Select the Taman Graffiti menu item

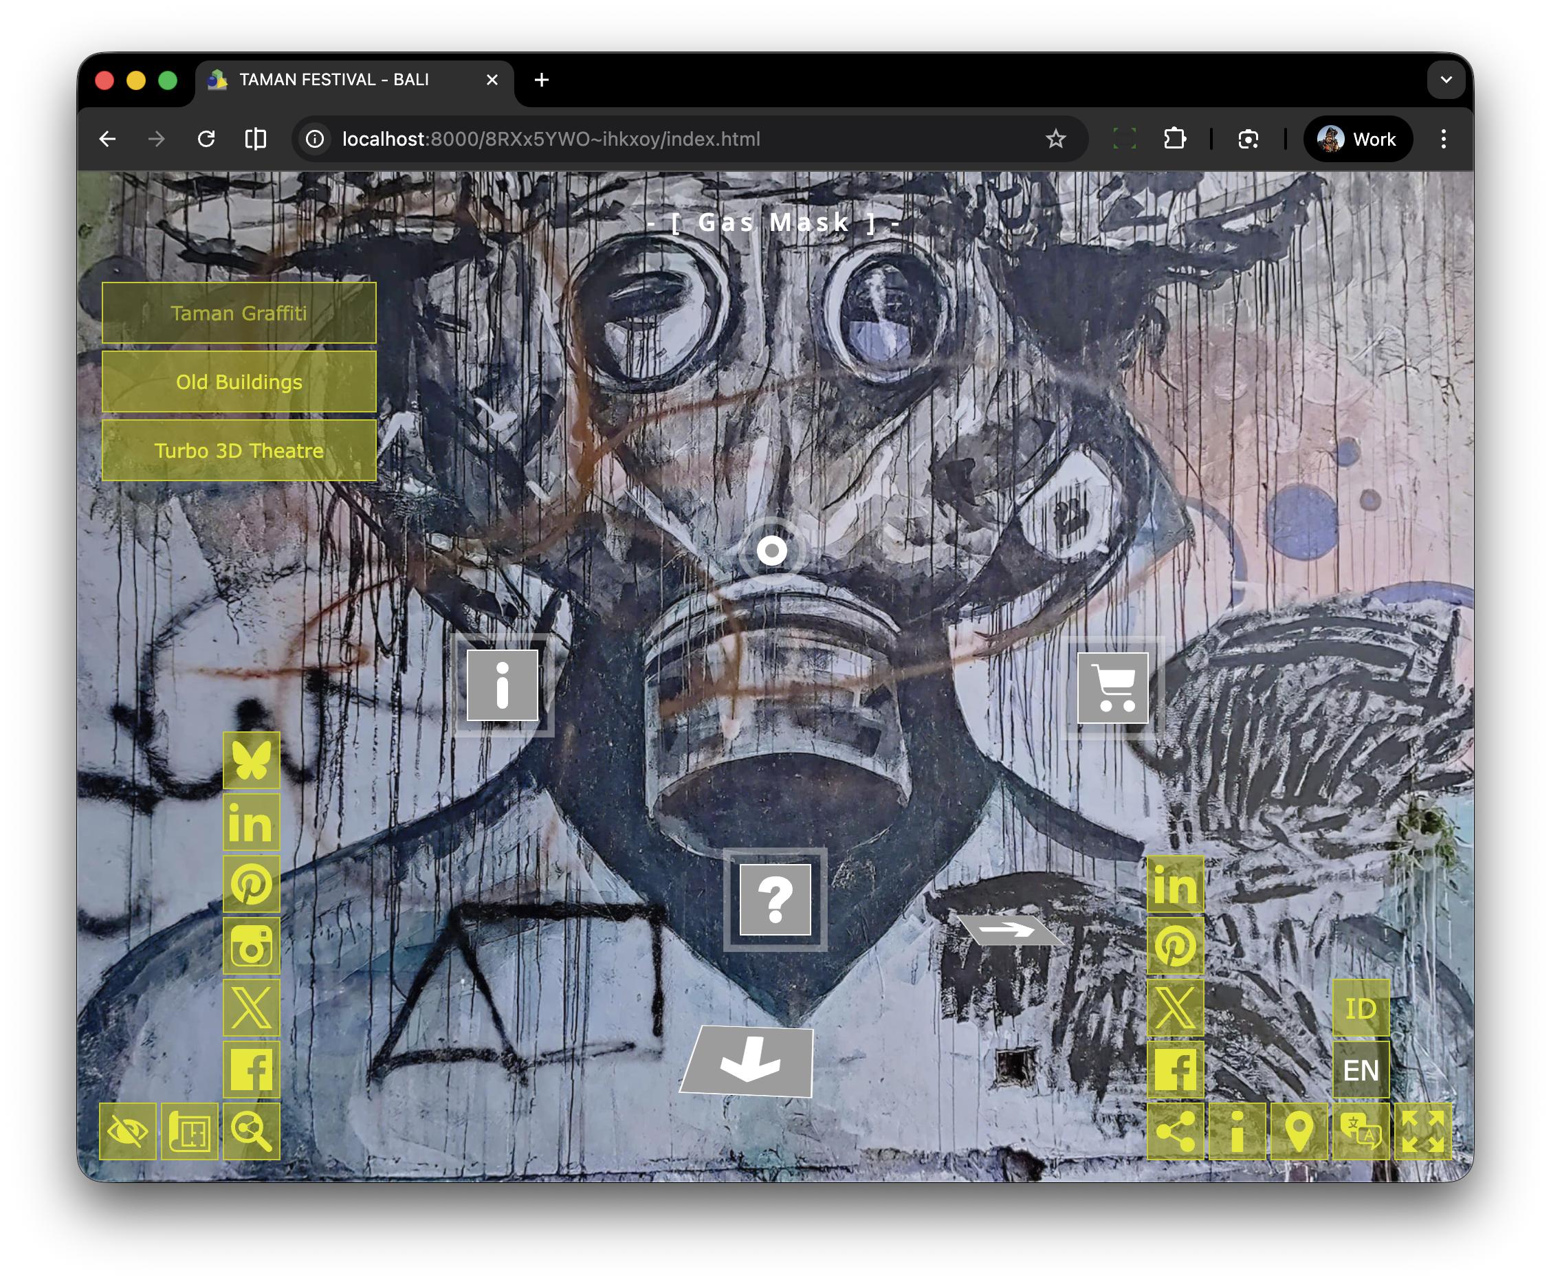click(x=239, y=313)
